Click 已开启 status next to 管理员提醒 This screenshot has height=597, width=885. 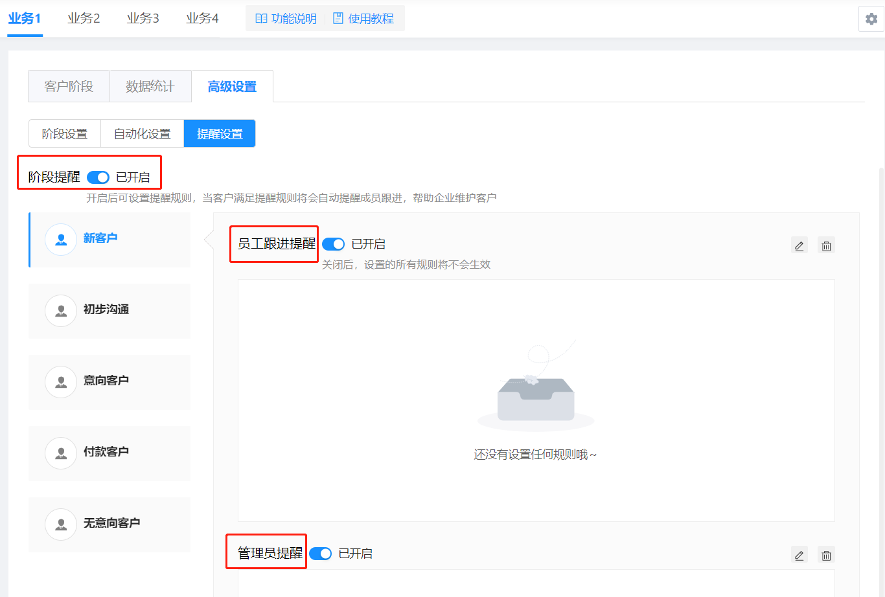pos(355,554)
